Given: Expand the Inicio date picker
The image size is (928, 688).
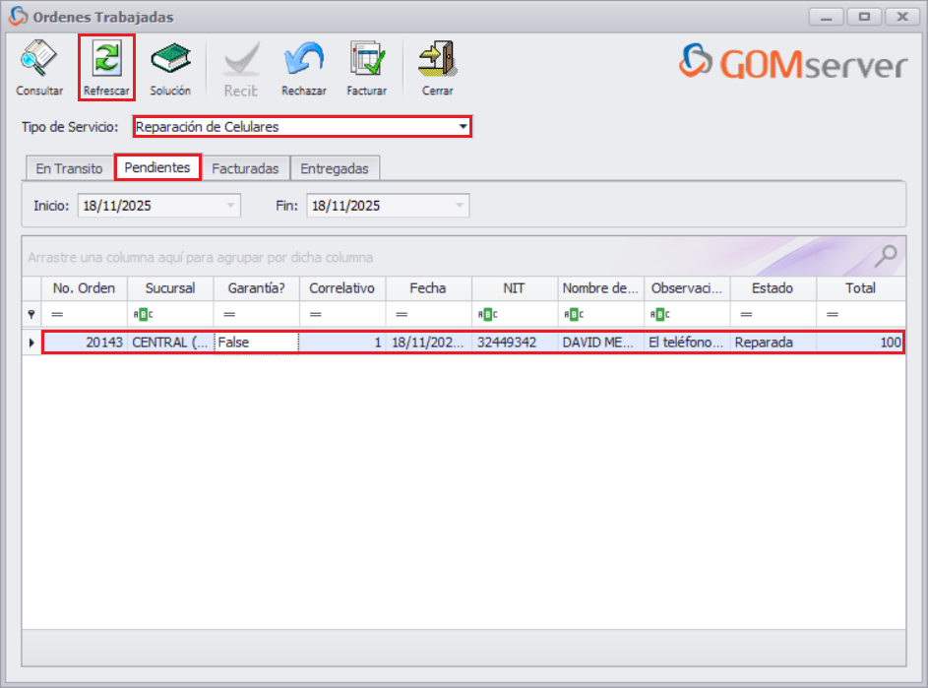Looking at the screenshot, I should [x=228, y=205].
